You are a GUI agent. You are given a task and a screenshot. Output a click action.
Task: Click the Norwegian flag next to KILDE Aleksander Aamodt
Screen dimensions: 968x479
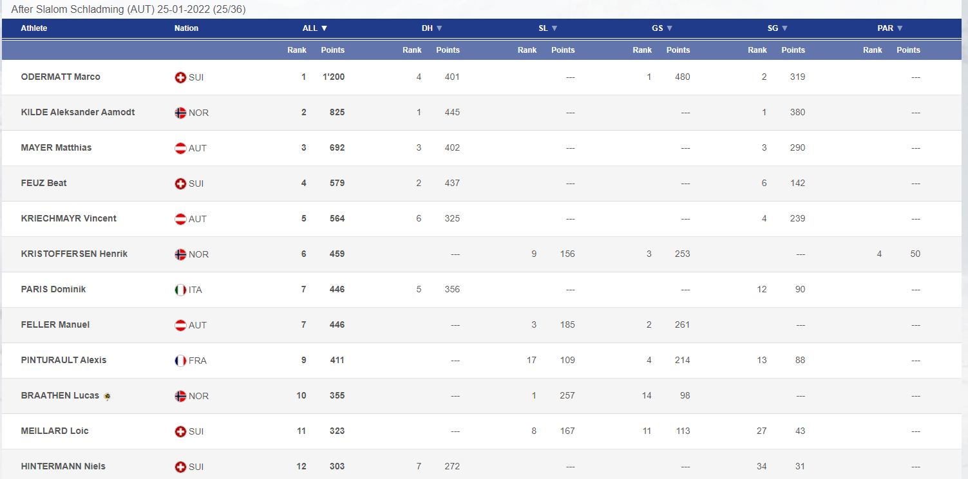[180, 113]
